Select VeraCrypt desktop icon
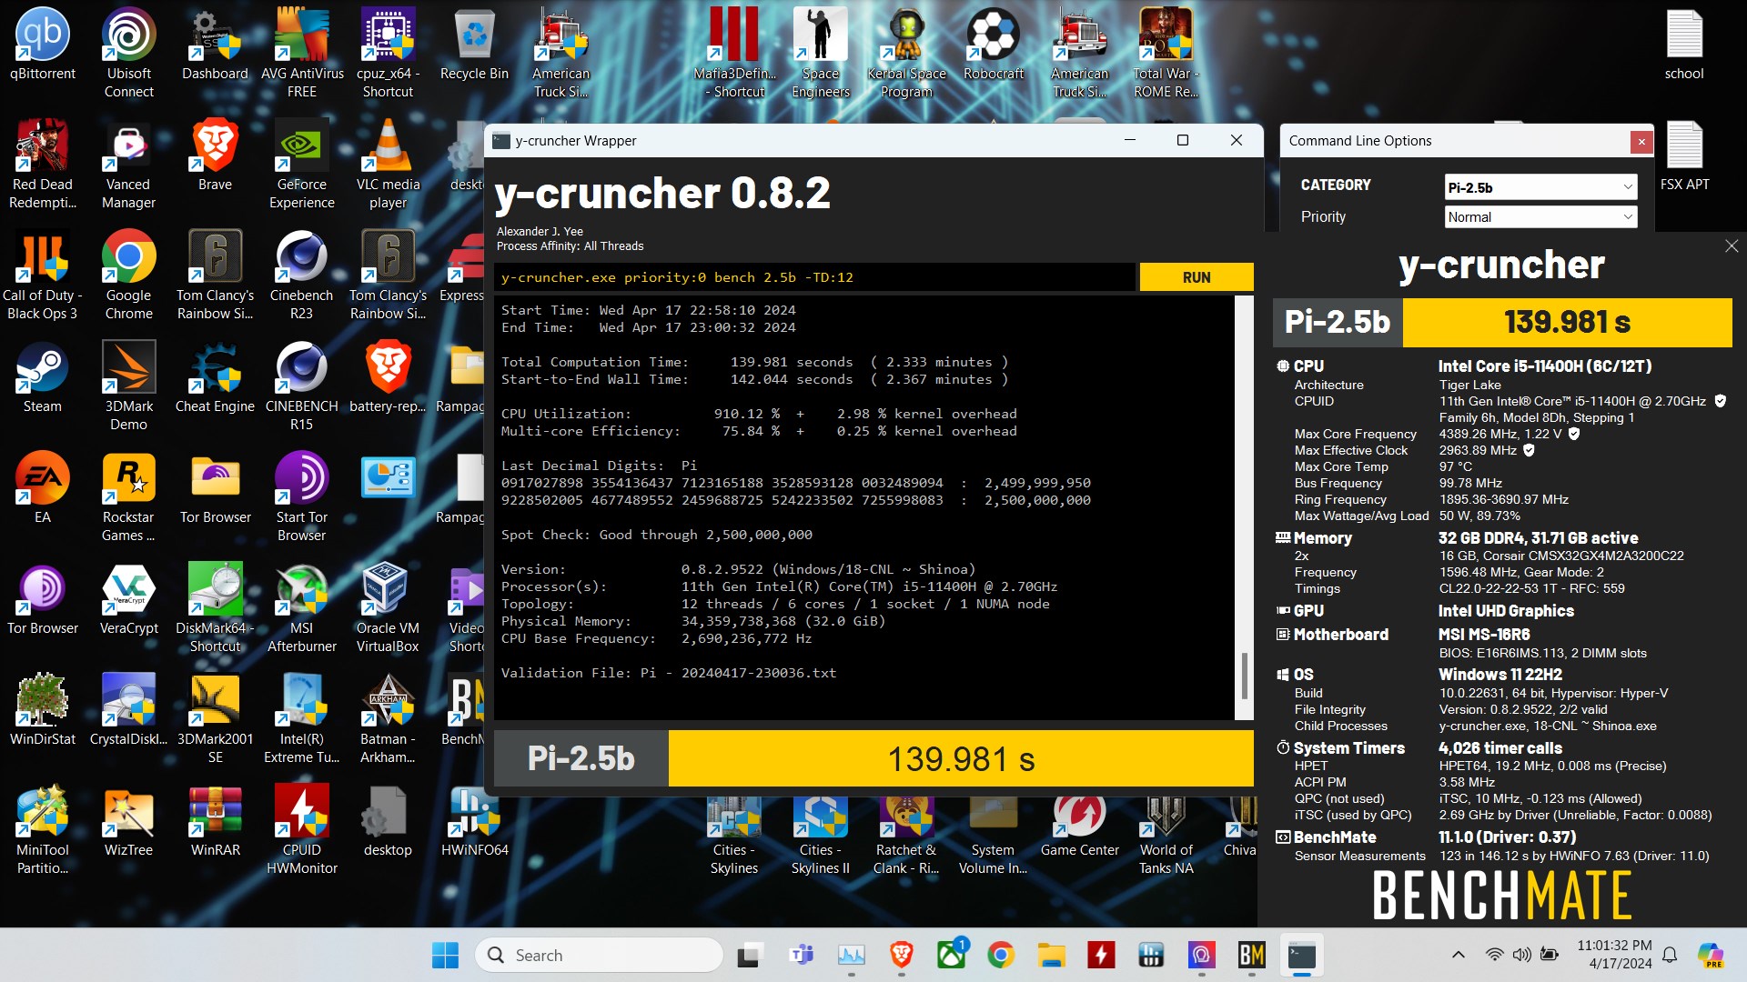The width and height of the screenshot is (1747, 982). [129, 600]
